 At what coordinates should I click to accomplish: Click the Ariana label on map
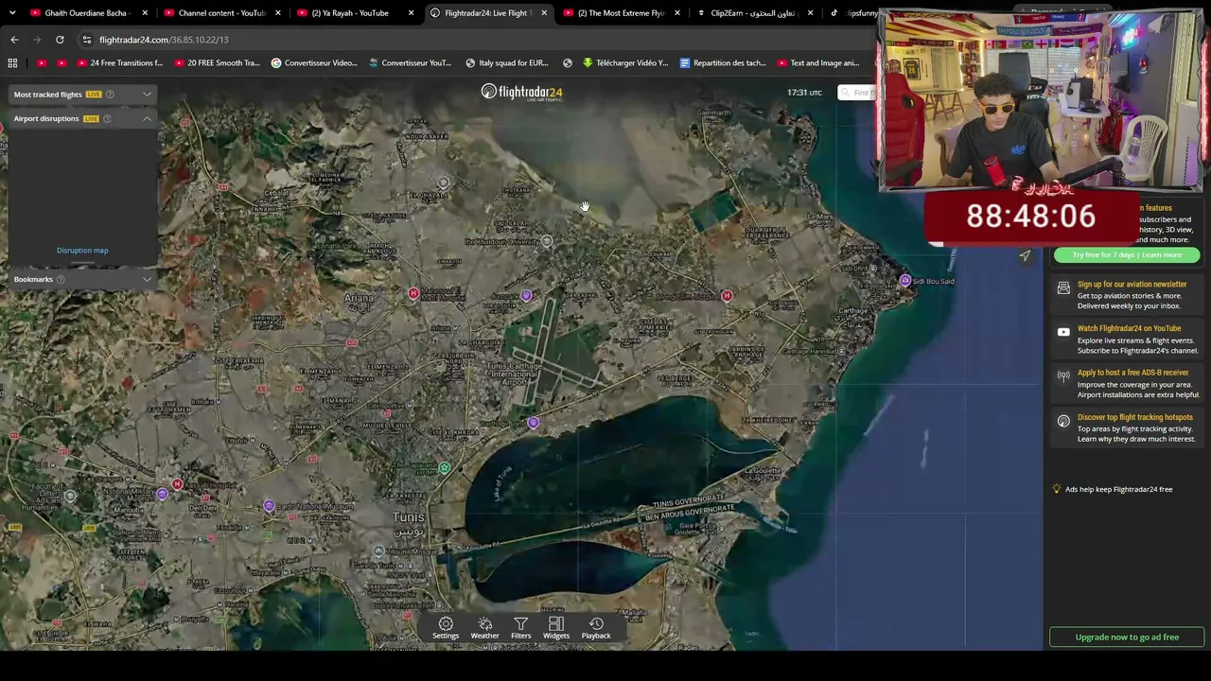tap(359, 299)
